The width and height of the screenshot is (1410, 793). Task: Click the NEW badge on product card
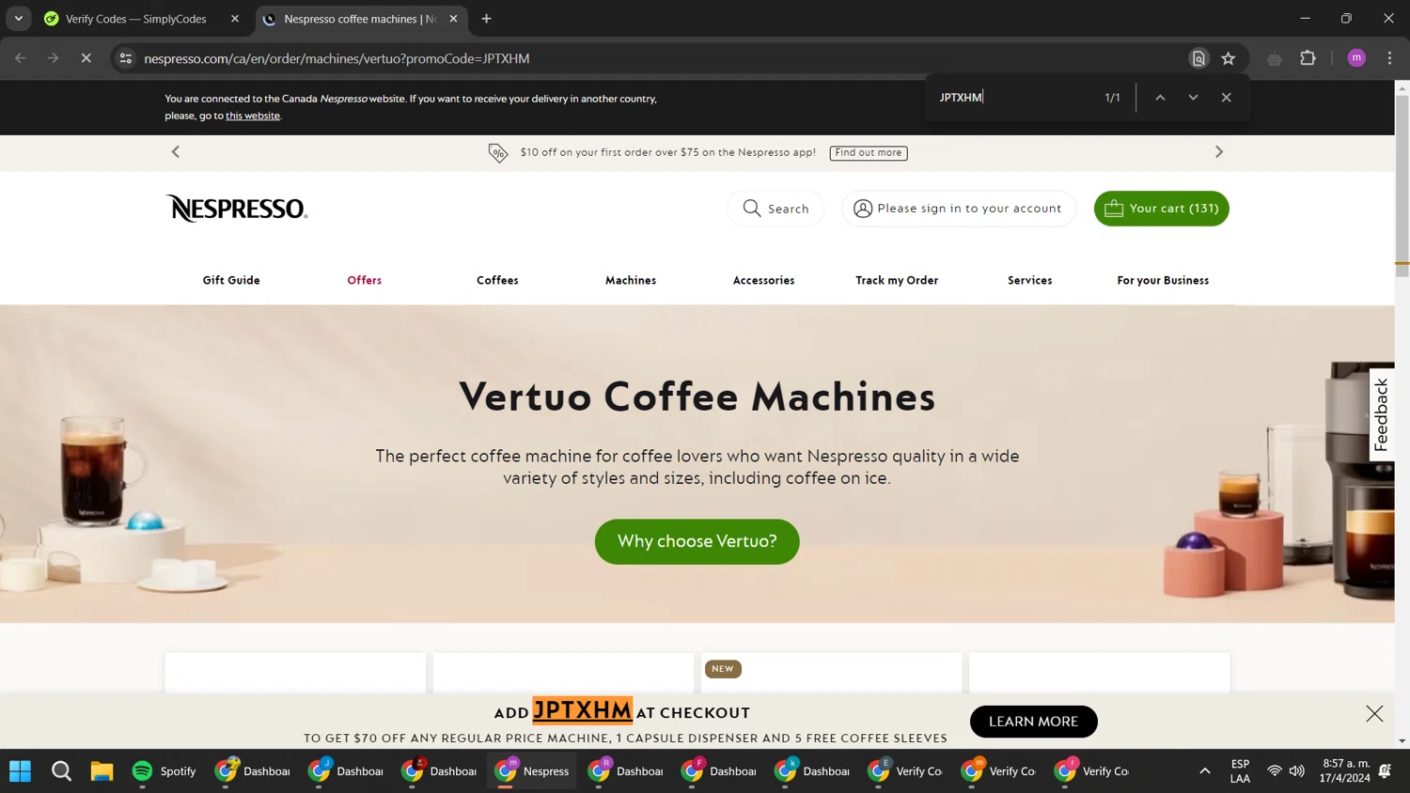(723, 669)
